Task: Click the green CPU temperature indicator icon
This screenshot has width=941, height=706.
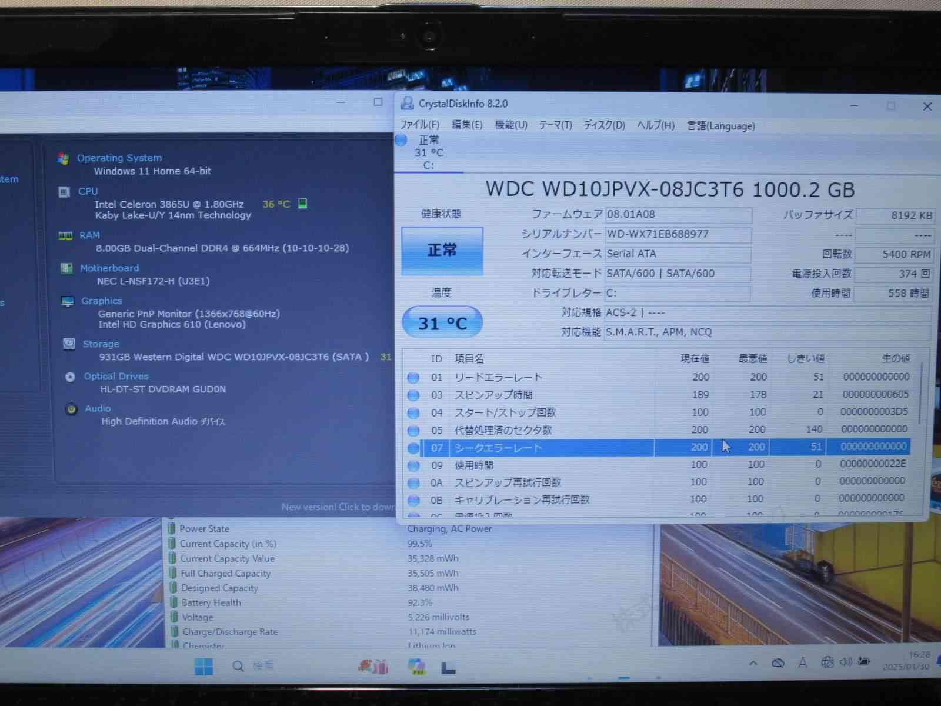Action: coord(302,204)
